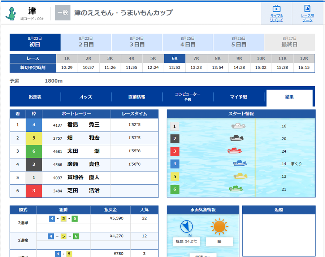Viewport: 325px width, 257px height.
Task: Click racer 芝田 浩治 name
Action: pyautogui.click(x=83, y=191)
